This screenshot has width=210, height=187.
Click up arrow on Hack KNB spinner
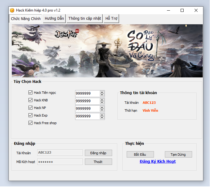click(102, 100)
